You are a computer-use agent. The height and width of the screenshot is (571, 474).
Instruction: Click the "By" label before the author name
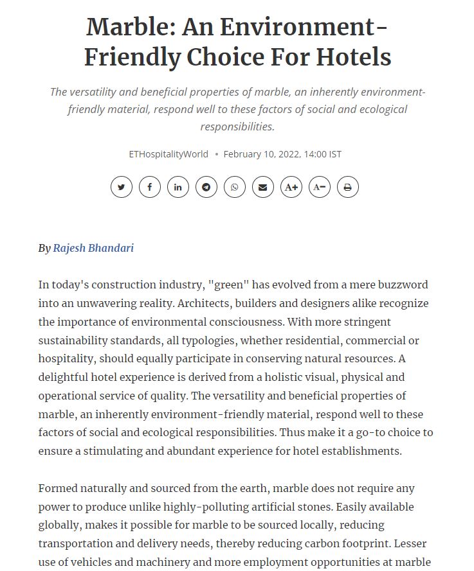(x=44, y=249)
